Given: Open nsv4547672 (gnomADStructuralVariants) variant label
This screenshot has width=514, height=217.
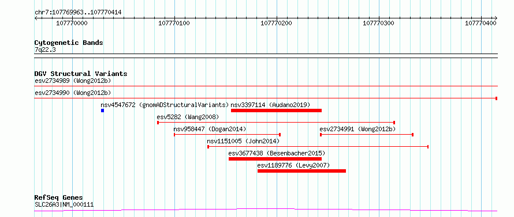Looking at the screenshot, I should (x=165, y=105).
